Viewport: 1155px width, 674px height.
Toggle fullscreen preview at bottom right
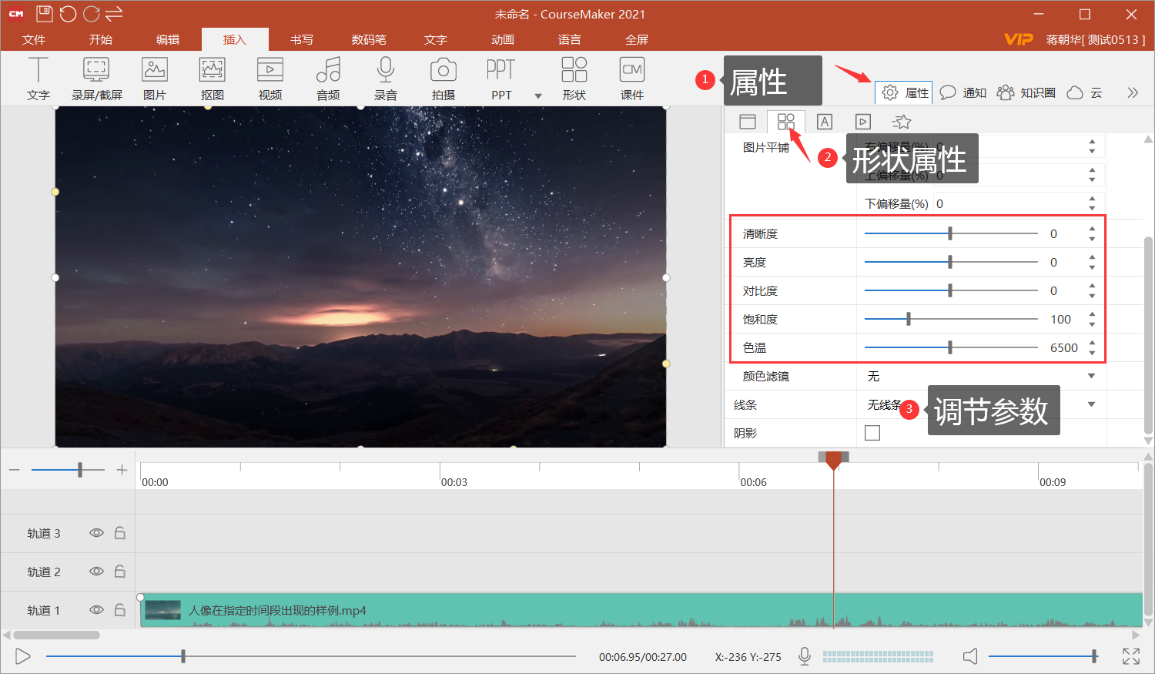pos(1131,656)
